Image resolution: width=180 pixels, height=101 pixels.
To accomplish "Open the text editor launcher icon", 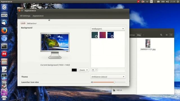I will 4,69.
